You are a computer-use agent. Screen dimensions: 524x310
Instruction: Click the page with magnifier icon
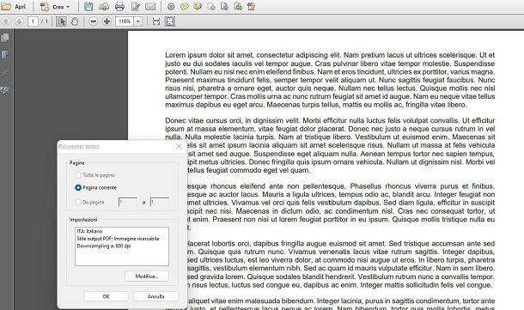pyautogui.click(x=224, y=6)
